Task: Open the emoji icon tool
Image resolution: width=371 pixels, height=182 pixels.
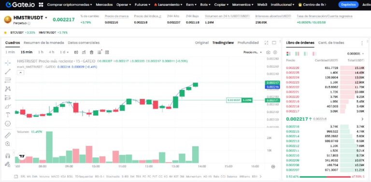Action: point(8,124)
